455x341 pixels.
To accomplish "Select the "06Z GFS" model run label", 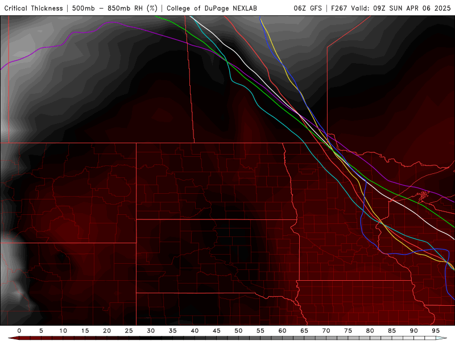I will (308, 8).
